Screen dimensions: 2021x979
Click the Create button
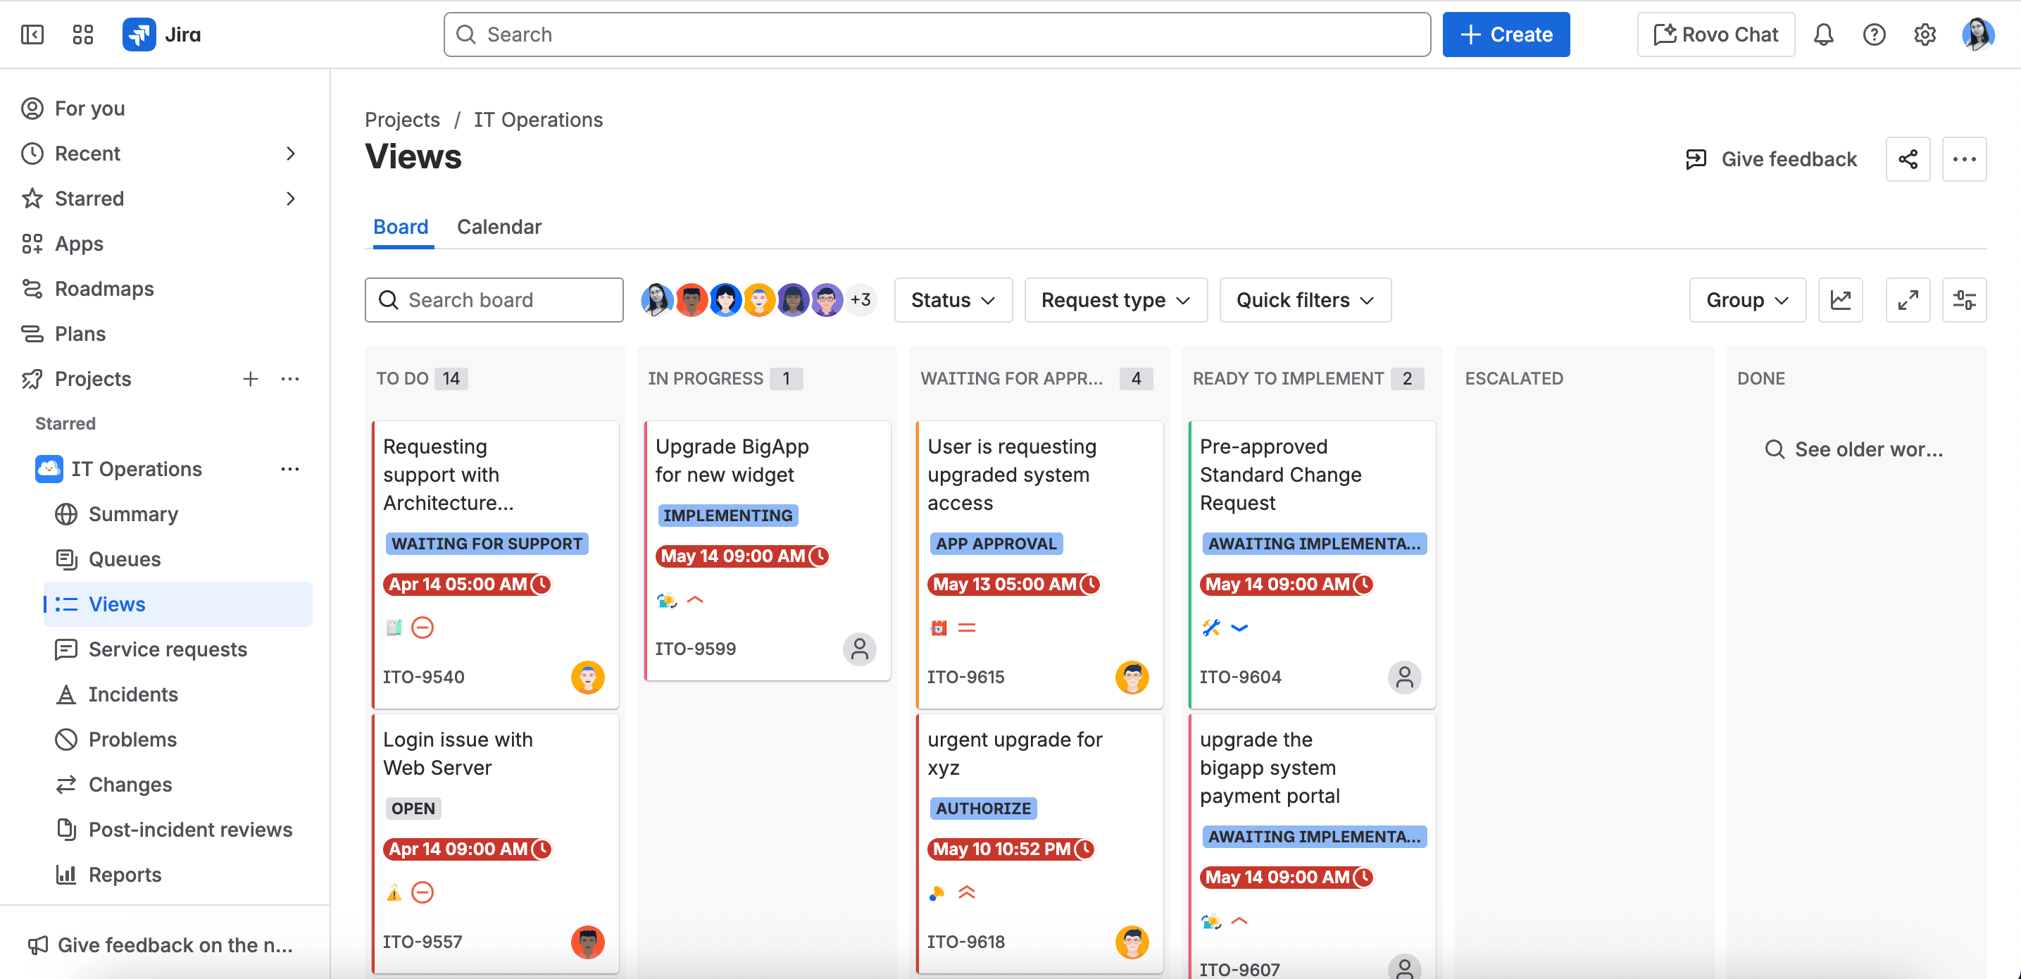[1506, 35]
